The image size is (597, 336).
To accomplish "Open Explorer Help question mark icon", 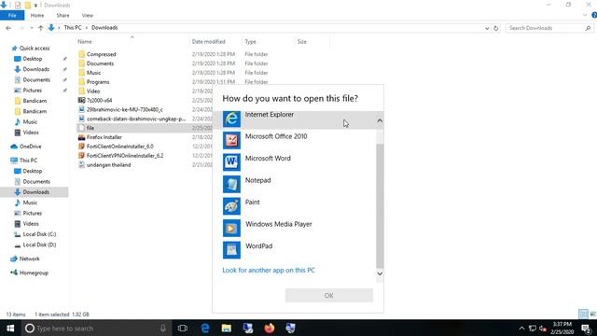I will tap(594, 15).
